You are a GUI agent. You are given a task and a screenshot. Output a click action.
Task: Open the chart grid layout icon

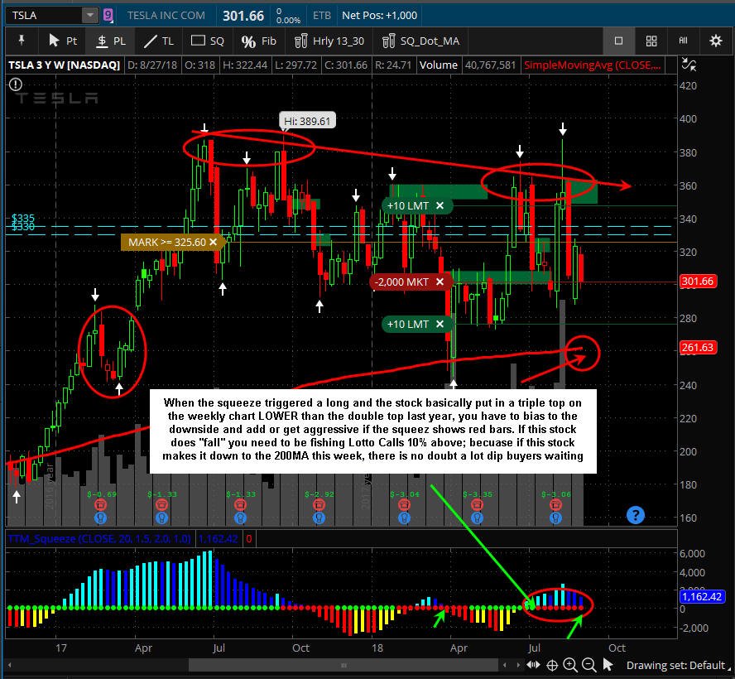coord(651,41)
